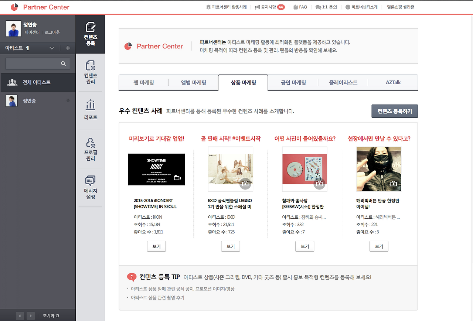Open 파트너센터소개 link
Viewport: 473px width, 321px height.
361,7
